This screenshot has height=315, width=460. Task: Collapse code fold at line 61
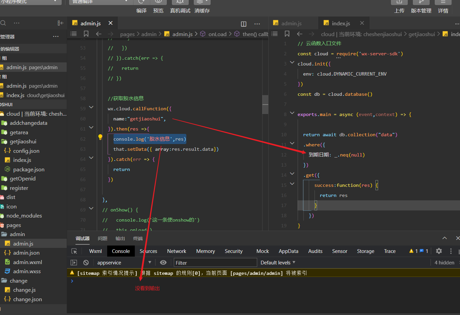91,127
